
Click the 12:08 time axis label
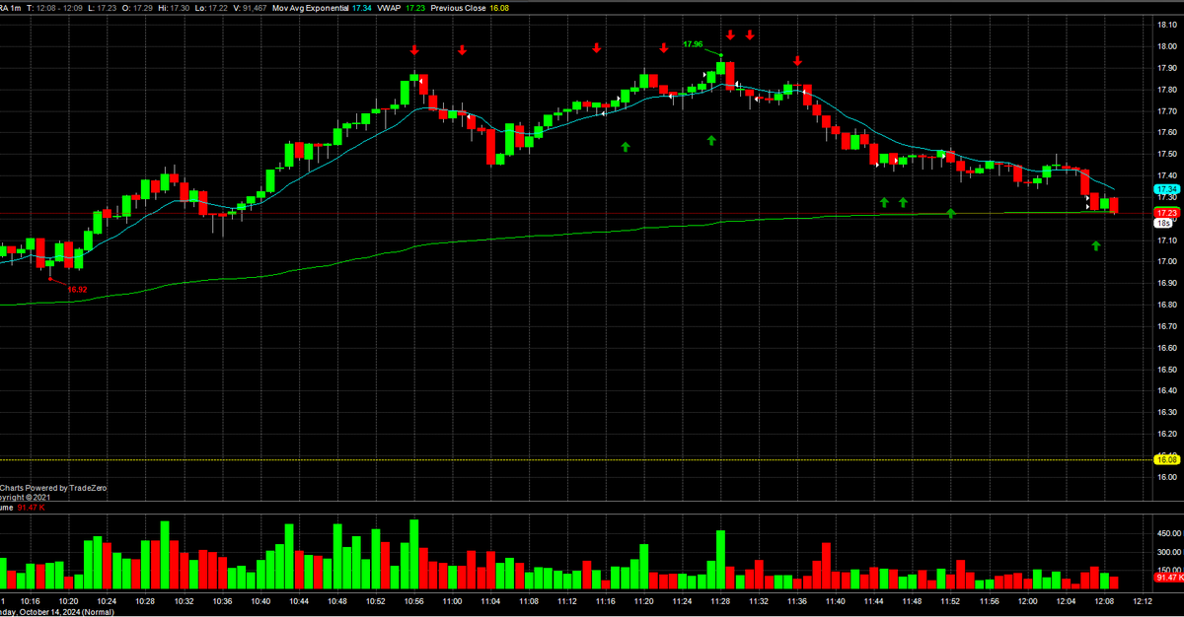coord(1105,601)
